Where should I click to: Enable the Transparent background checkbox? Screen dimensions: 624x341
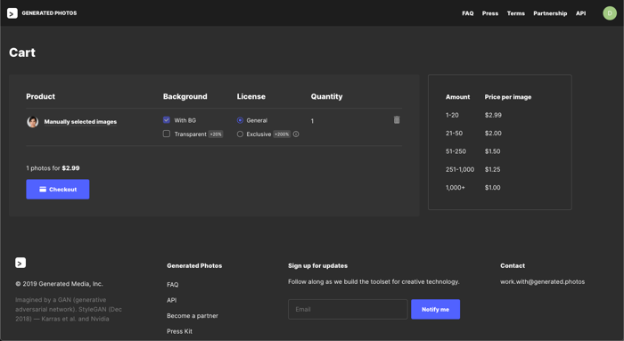tap(167, 134)
